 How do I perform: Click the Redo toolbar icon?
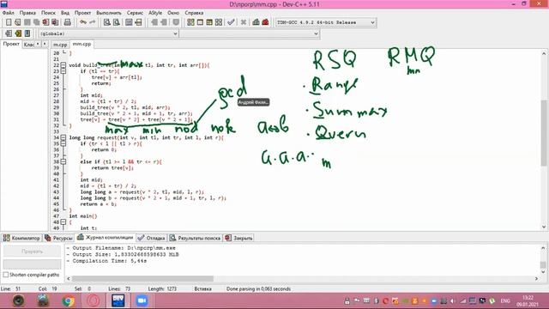(93, 22)
